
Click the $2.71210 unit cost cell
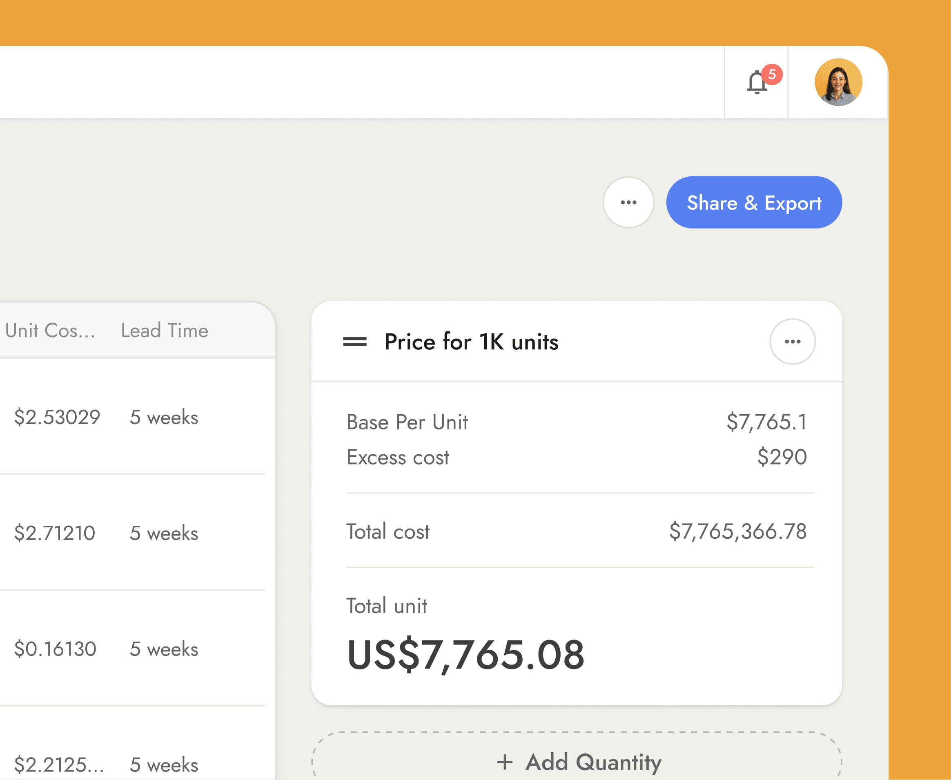click(54, 533)
